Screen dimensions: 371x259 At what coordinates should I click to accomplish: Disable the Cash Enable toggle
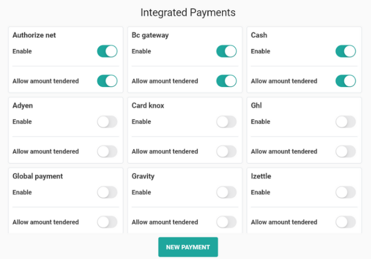345,52
